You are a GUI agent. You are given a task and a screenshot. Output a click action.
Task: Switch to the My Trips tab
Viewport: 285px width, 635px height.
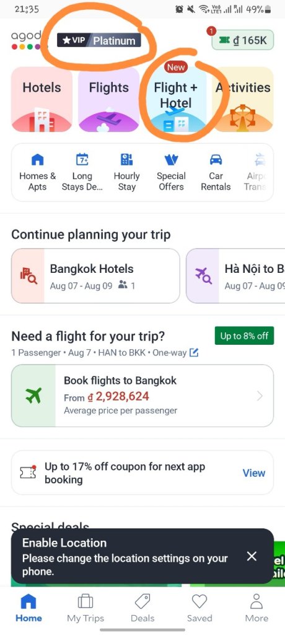(85, 608)
